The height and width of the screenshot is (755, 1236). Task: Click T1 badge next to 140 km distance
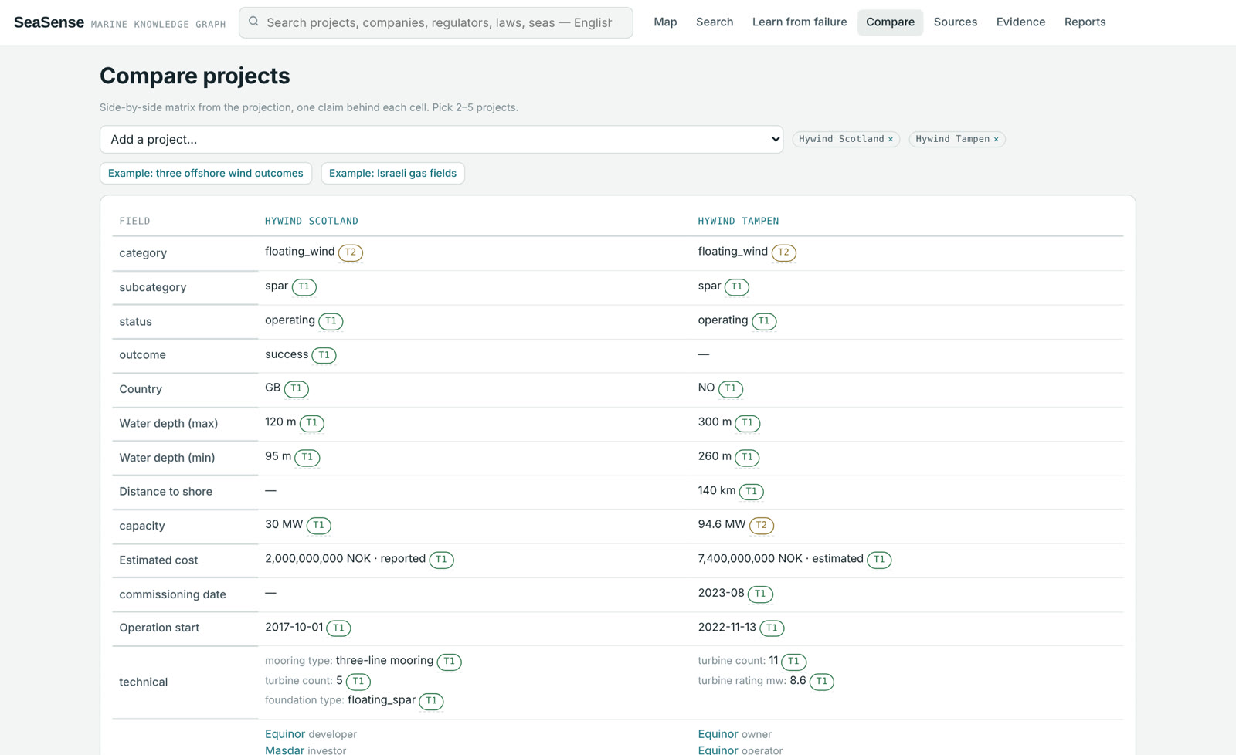752,491
